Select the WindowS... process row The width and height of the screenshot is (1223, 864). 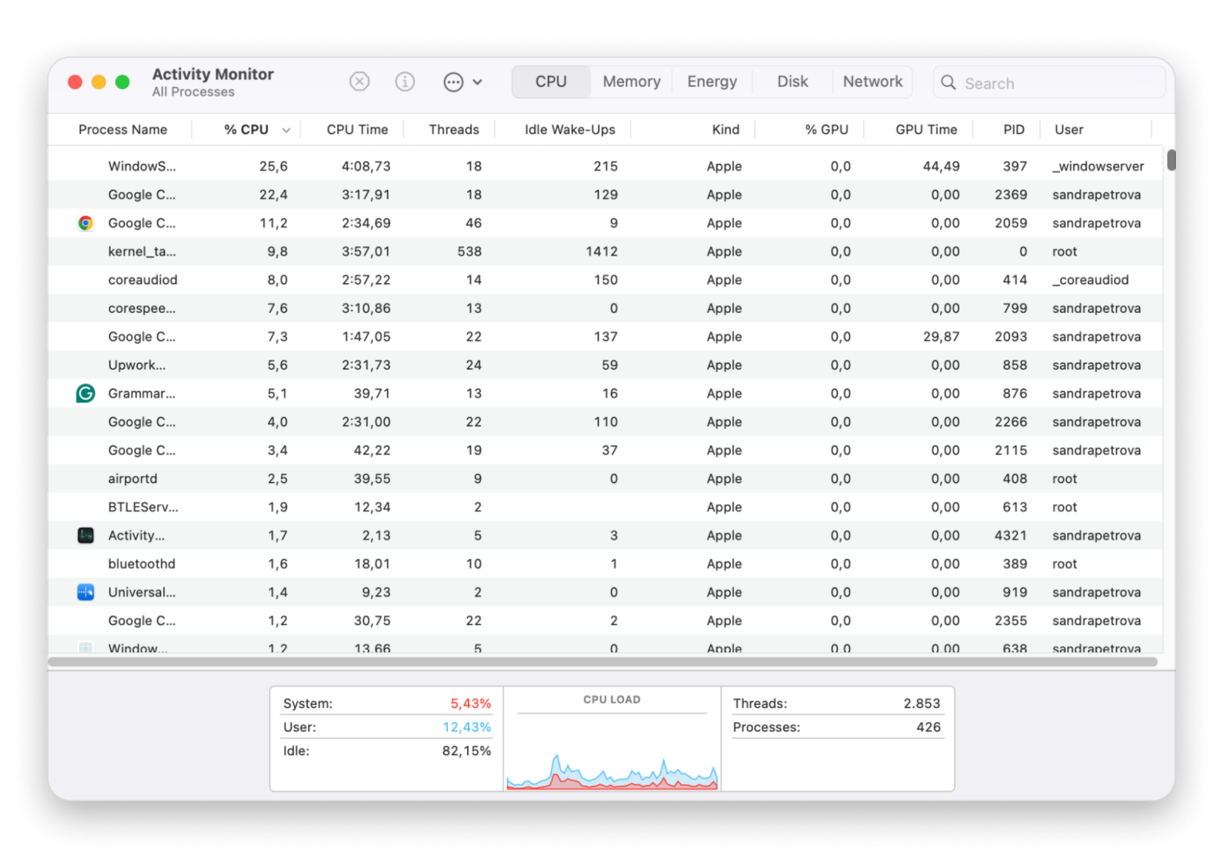click(x=605, y=166)
